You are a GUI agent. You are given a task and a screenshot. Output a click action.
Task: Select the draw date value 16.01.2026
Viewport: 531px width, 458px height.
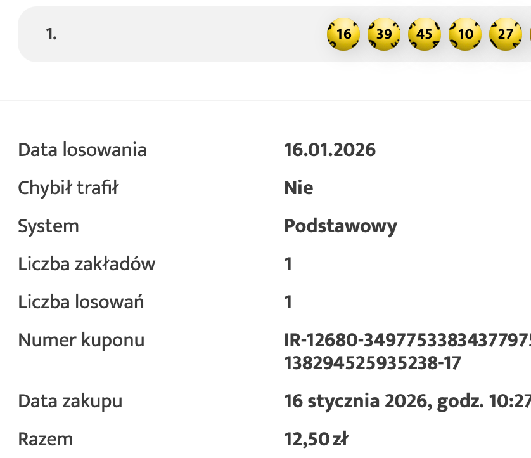pos(330,150)
